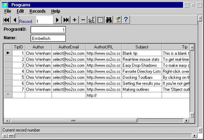This screenshot has height=140, width=204.
Task: Open the Records menu
Action: [x=37, y=11]
